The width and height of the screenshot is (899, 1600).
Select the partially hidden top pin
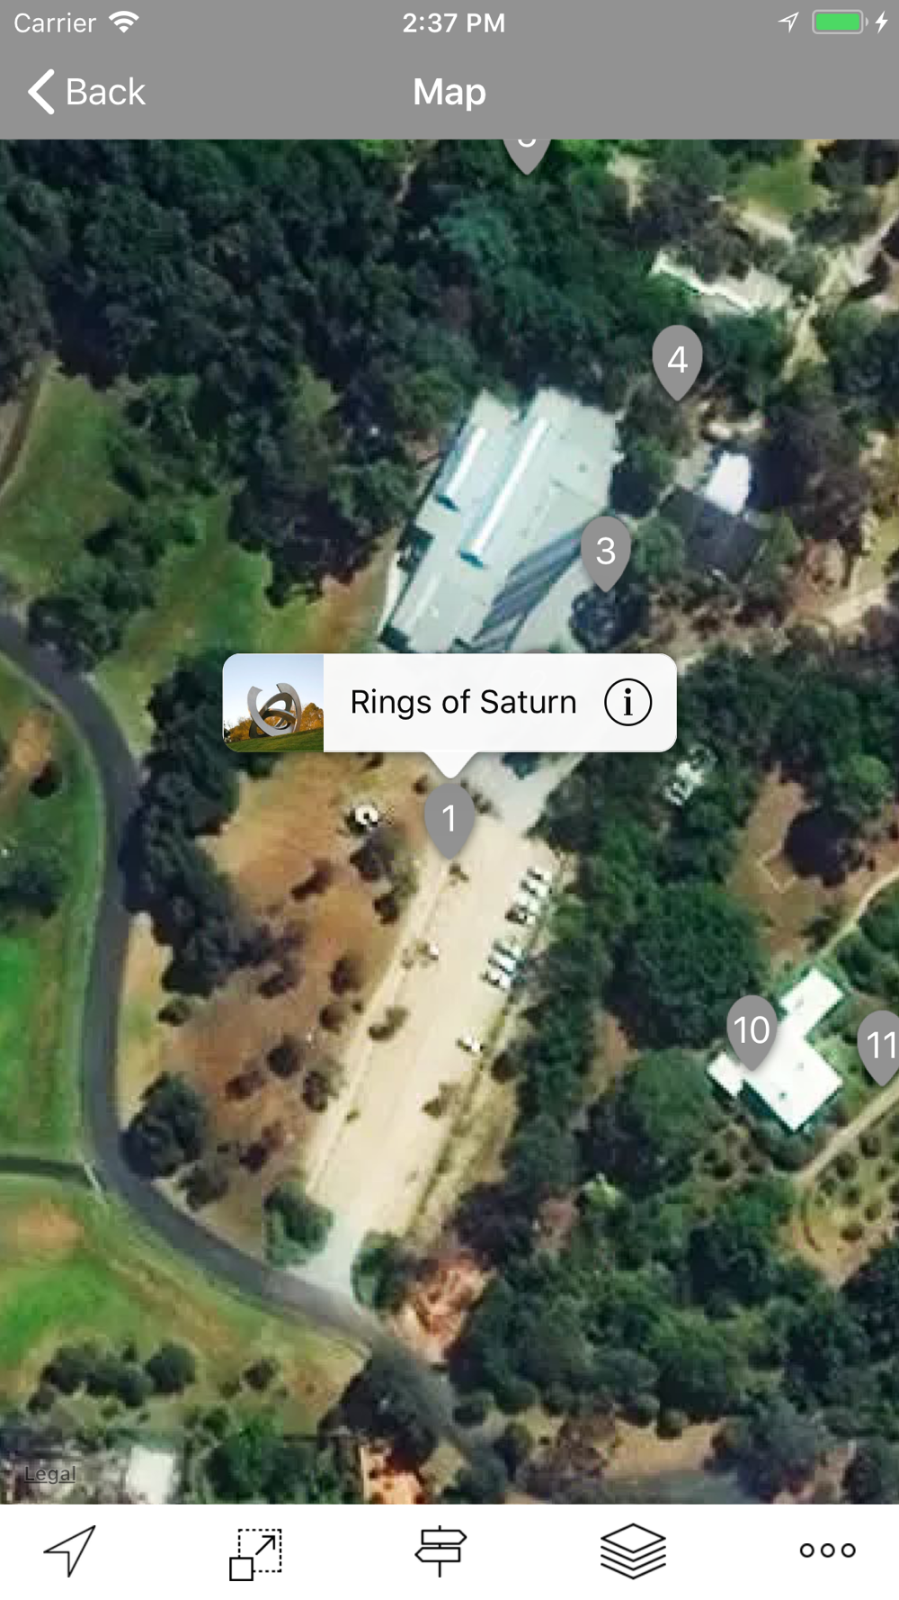tap(527, 153)
